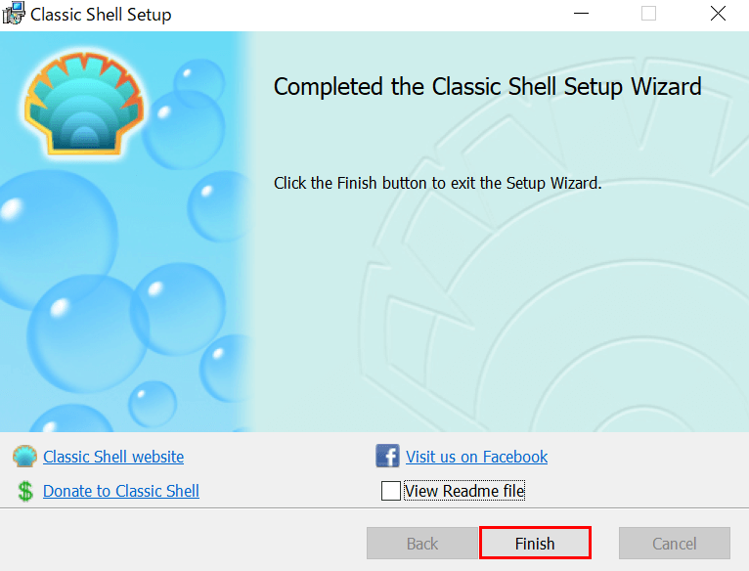Screen dimensions: 749x571
Task: Open the Classic Shell website link
Action: [113, 457]
